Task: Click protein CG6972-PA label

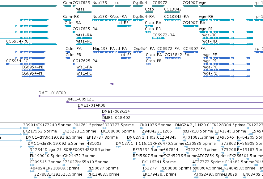Action: coord(168,49)
